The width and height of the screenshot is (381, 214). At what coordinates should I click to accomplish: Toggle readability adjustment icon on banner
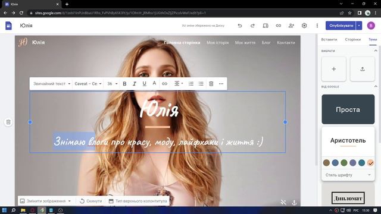[283, 202]
